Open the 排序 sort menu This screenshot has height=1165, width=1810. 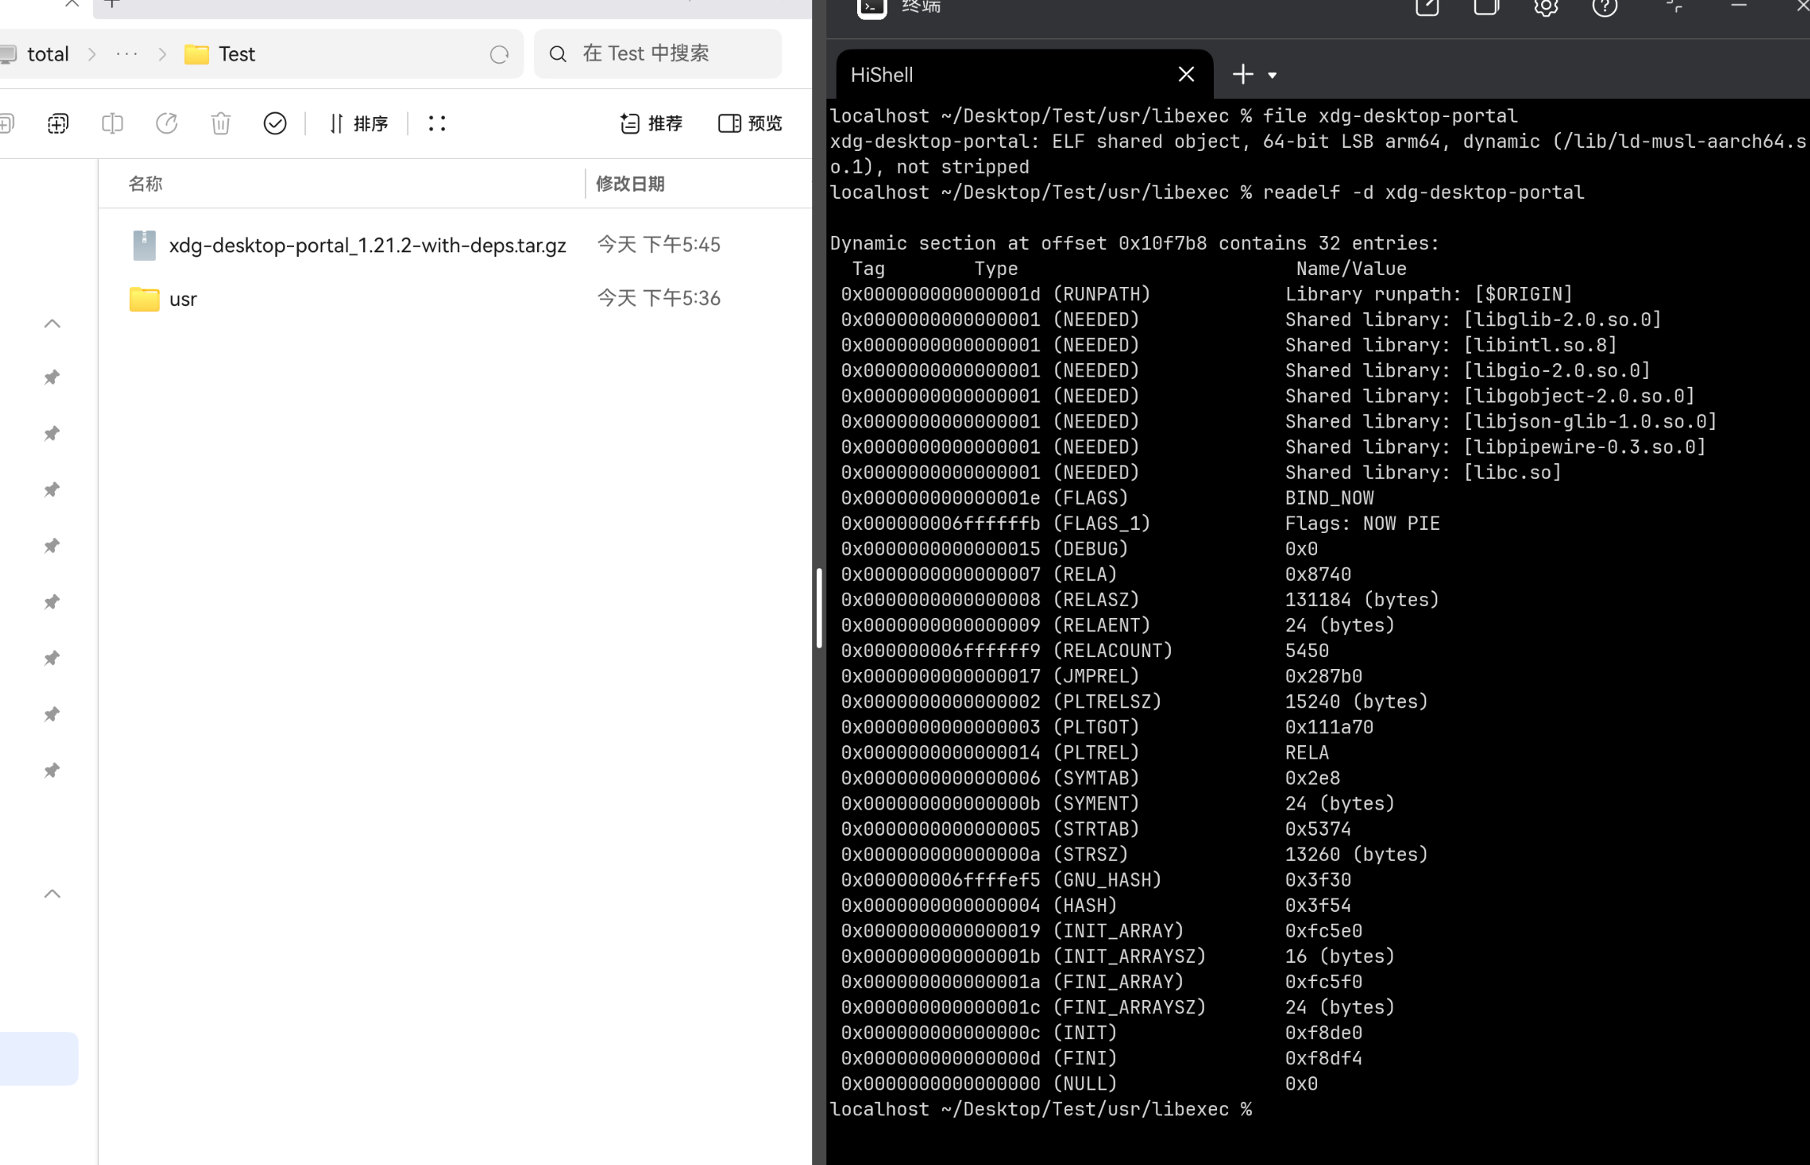pyautogui.click(x=359, y=123)
